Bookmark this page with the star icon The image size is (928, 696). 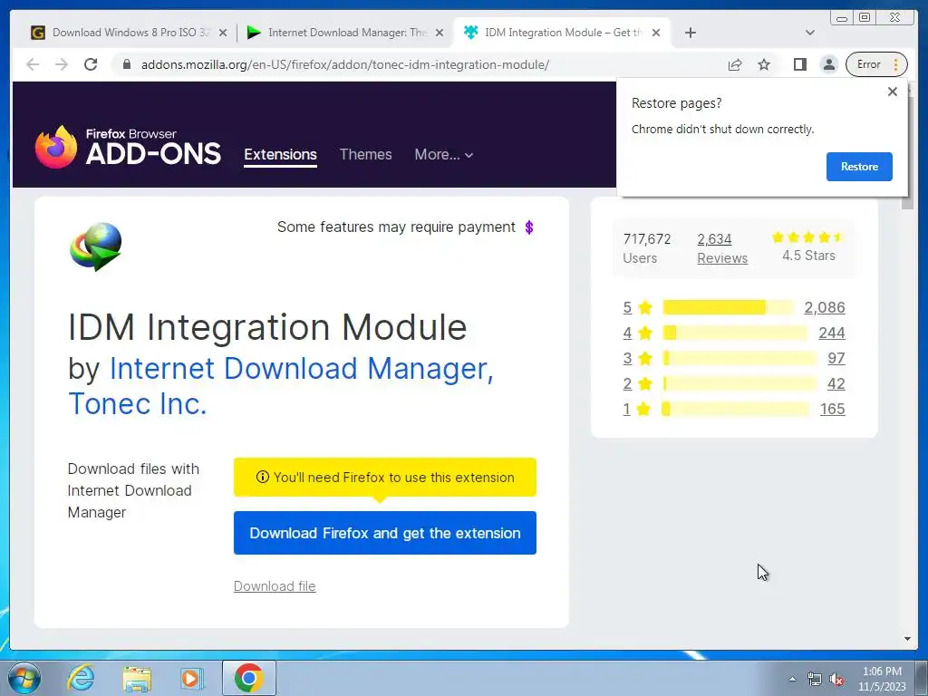764,64
